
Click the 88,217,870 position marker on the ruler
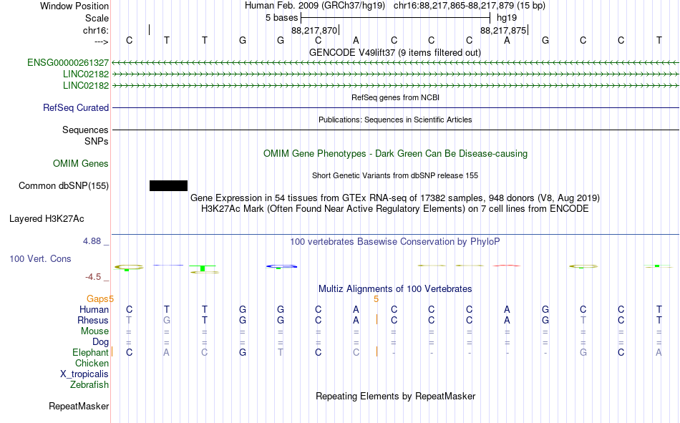(314, 30)
